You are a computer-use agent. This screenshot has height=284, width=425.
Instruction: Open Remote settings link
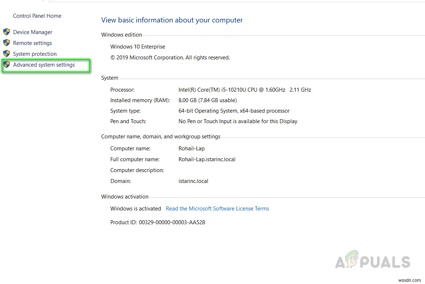click(x=33, y=43)
